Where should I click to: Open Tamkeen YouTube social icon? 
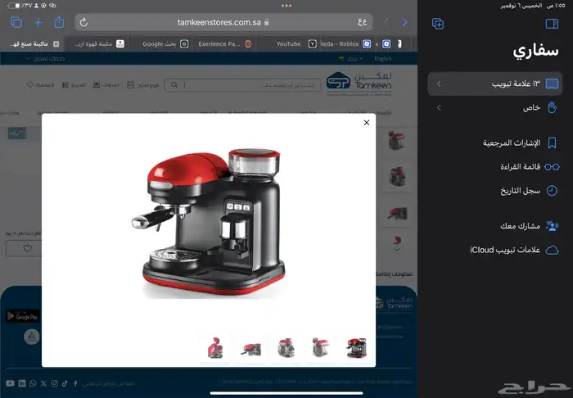[x=10, y=383]
